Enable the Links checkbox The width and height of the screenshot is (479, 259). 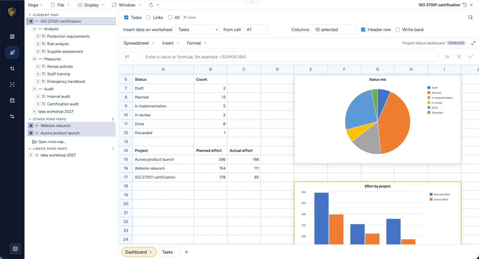click(x=148, y=17)
